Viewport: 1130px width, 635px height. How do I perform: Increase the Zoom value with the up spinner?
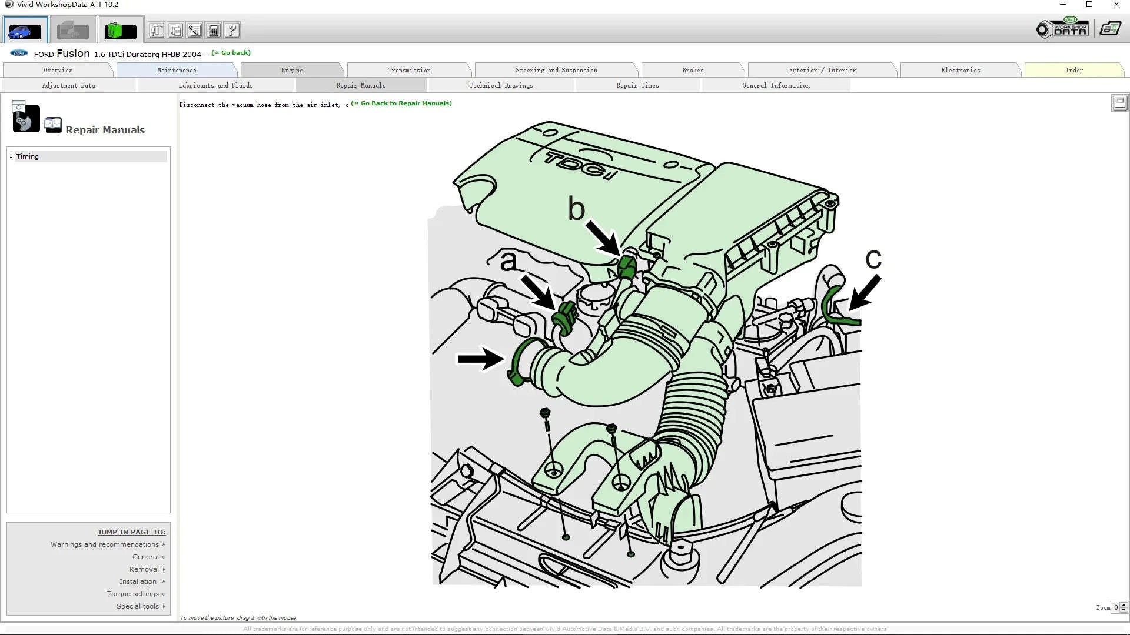pos(1124,605)
